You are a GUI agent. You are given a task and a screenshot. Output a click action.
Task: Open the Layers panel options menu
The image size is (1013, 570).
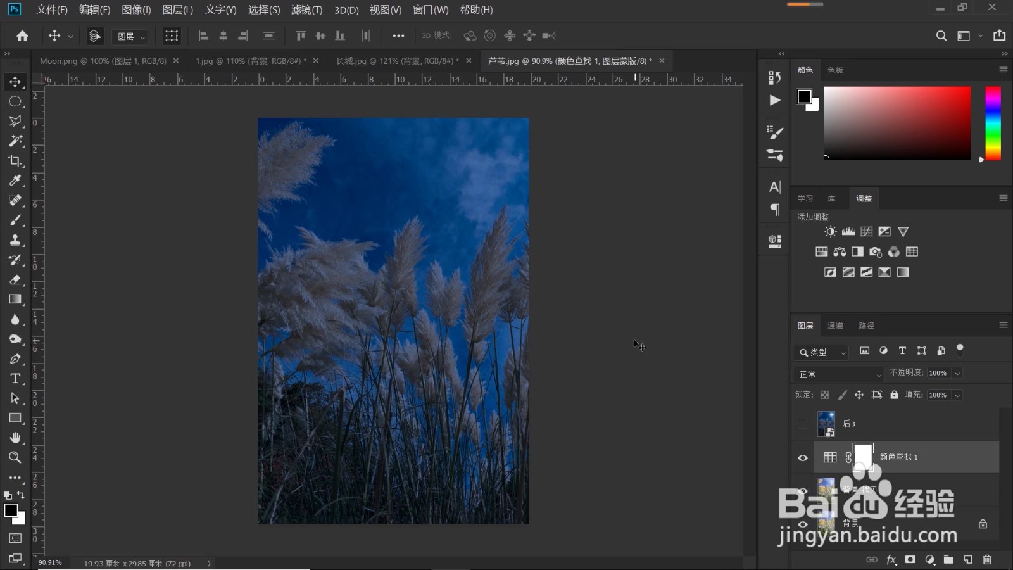[1003, 325]
